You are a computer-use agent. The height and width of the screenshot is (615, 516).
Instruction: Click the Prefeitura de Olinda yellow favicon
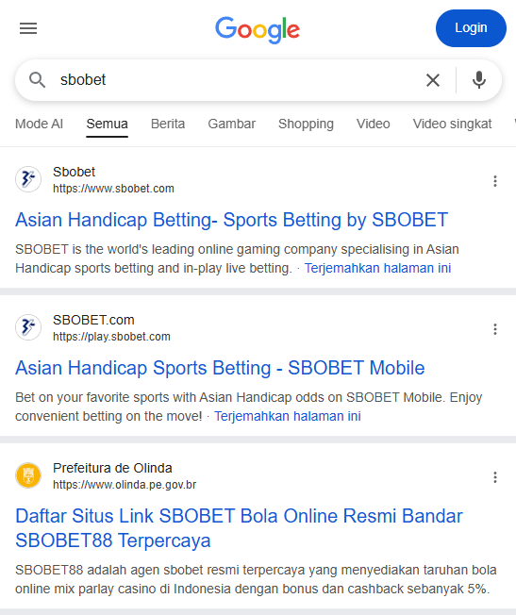pos(28,475)
